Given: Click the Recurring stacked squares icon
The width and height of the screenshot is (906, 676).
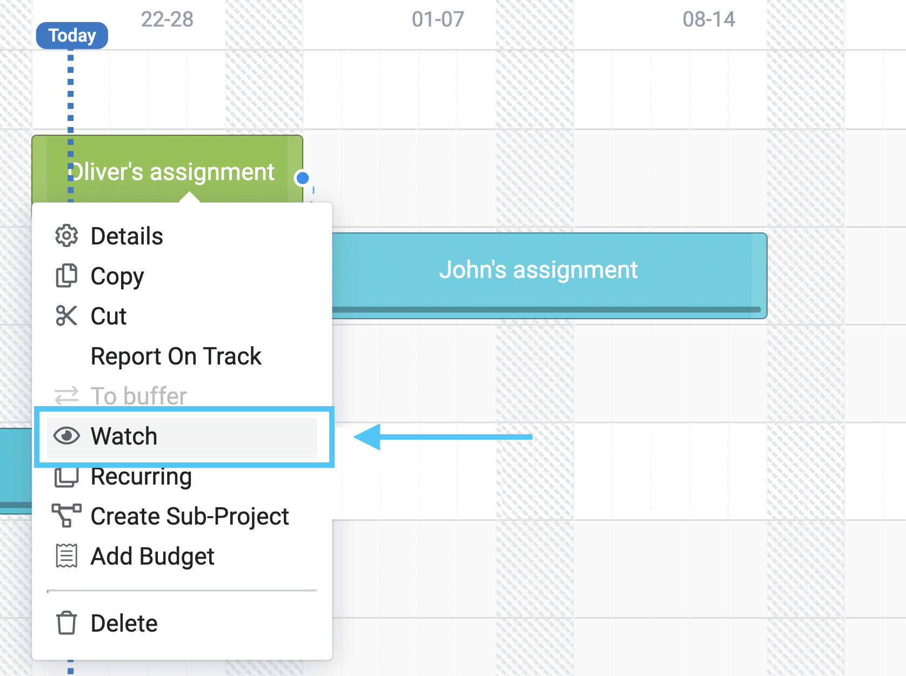Looking at the screenshot, I should (x=66, y=476).
